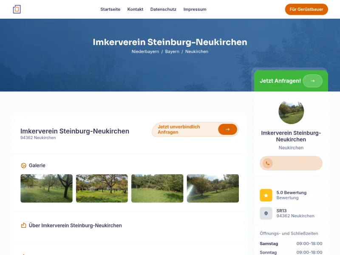Viewport: 340px width, 255px height.
Task: Open the Impressum page
Action: (195, 9)
